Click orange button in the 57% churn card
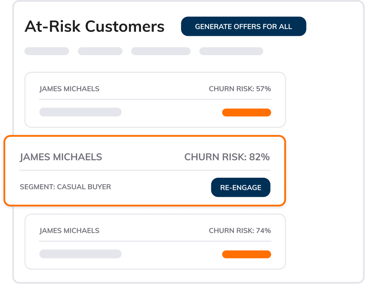 (246, 113)
